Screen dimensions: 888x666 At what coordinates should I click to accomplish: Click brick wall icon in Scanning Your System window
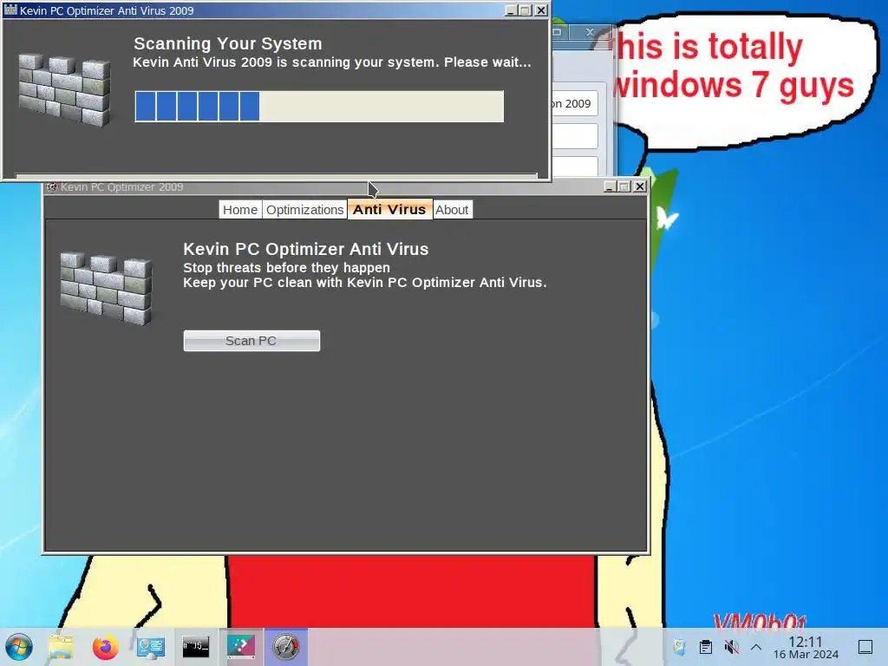click(64, 89)
